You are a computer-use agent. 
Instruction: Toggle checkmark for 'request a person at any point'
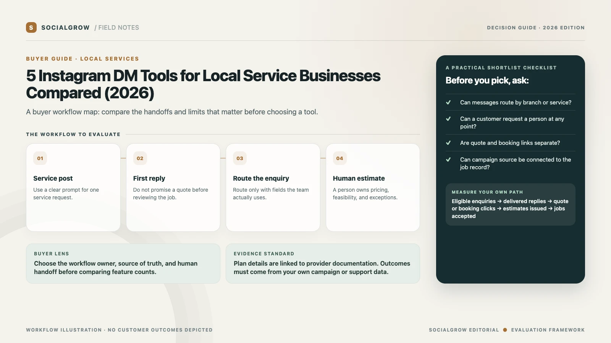(x=448, y=119)
